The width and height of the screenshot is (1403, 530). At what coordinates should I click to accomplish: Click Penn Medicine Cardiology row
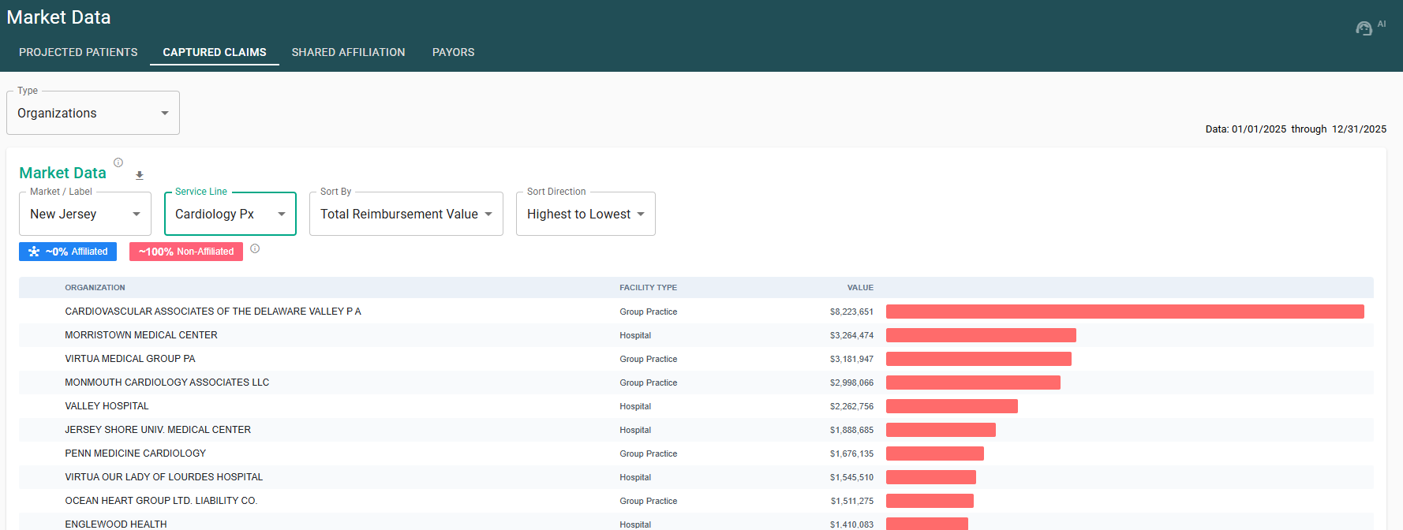click(x=696, y=453)
